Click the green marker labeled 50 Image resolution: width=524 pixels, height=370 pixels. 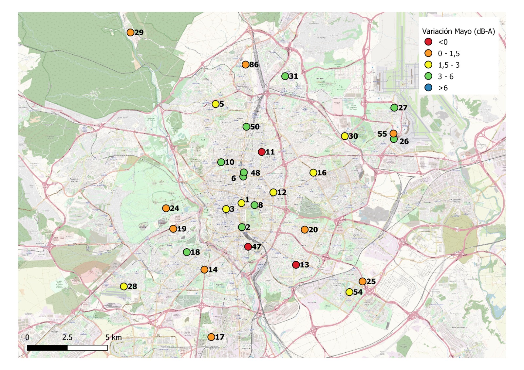tap(246, 127)
